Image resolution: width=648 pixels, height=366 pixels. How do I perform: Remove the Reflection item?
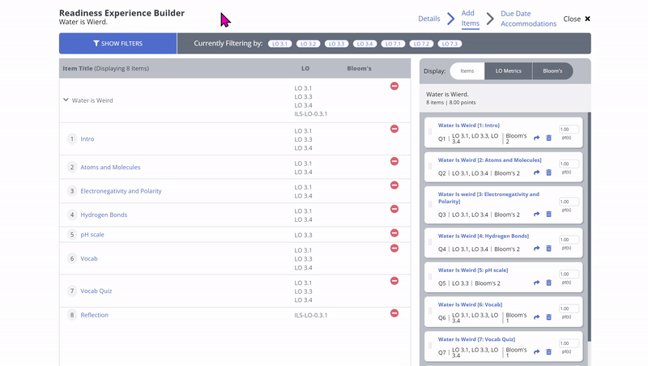point(394,313)
